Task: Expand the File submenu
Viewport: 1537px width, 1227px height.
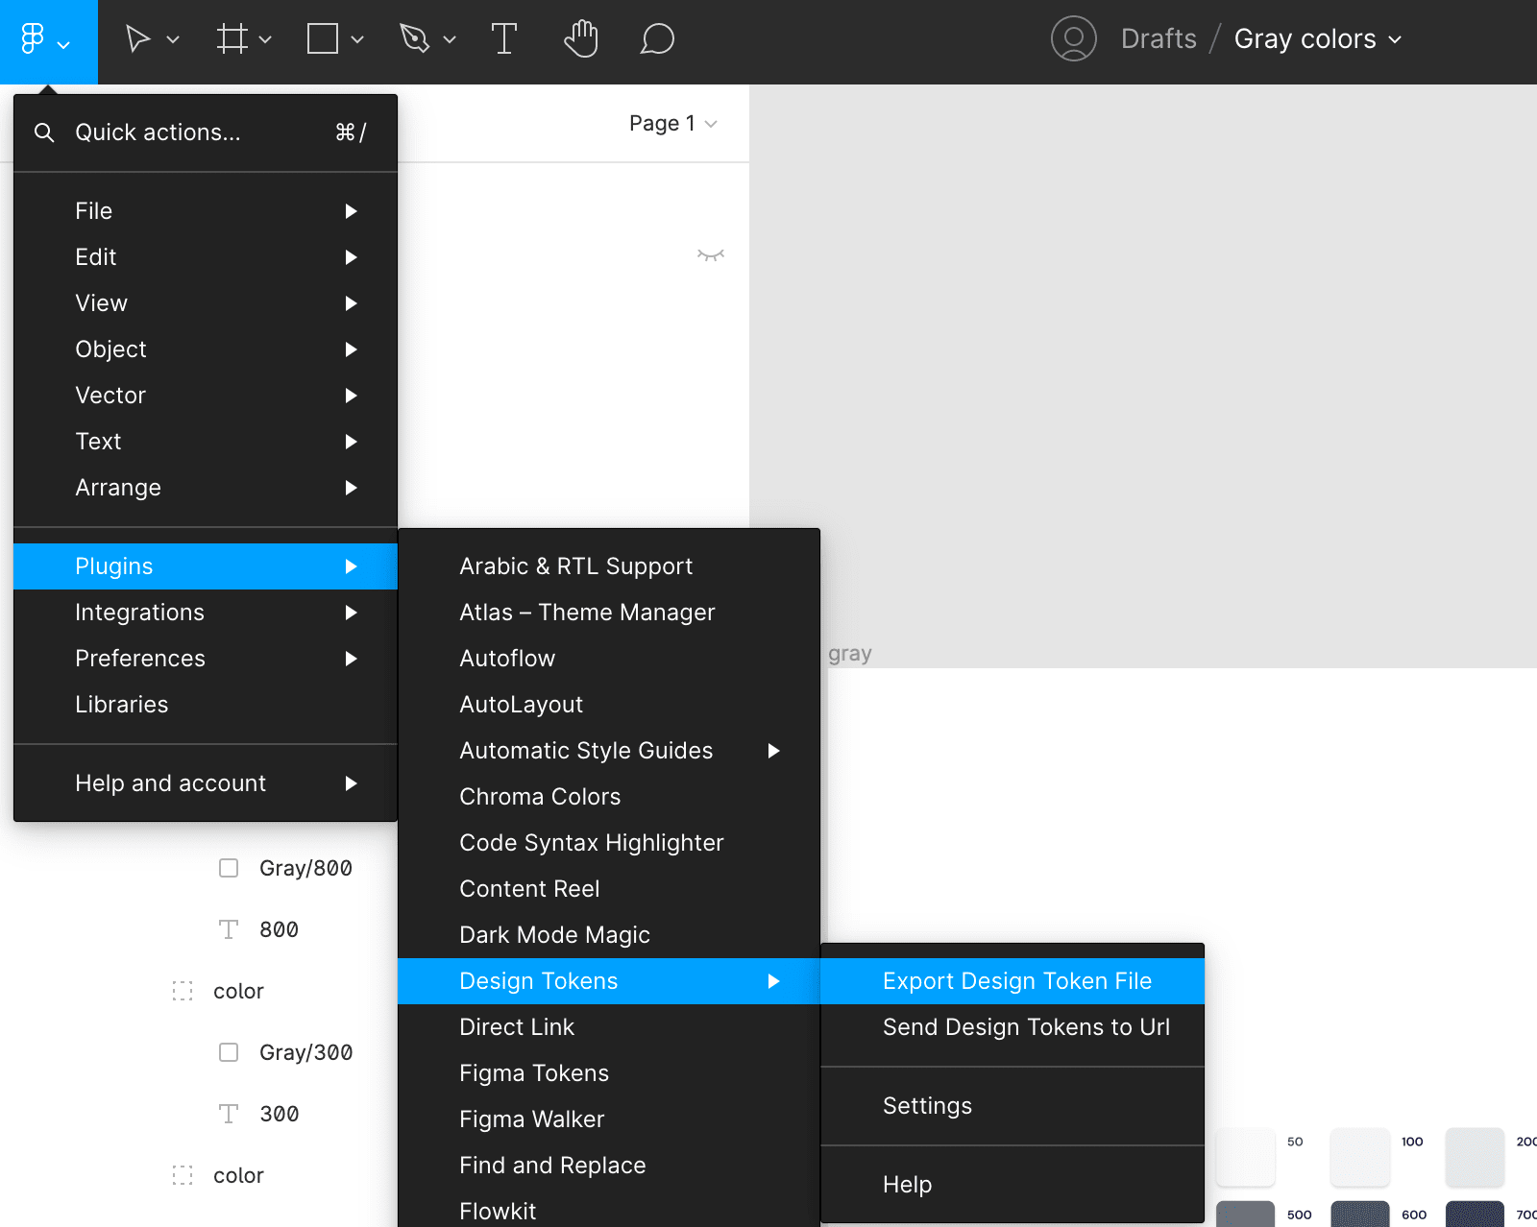Action: point(206,211)
